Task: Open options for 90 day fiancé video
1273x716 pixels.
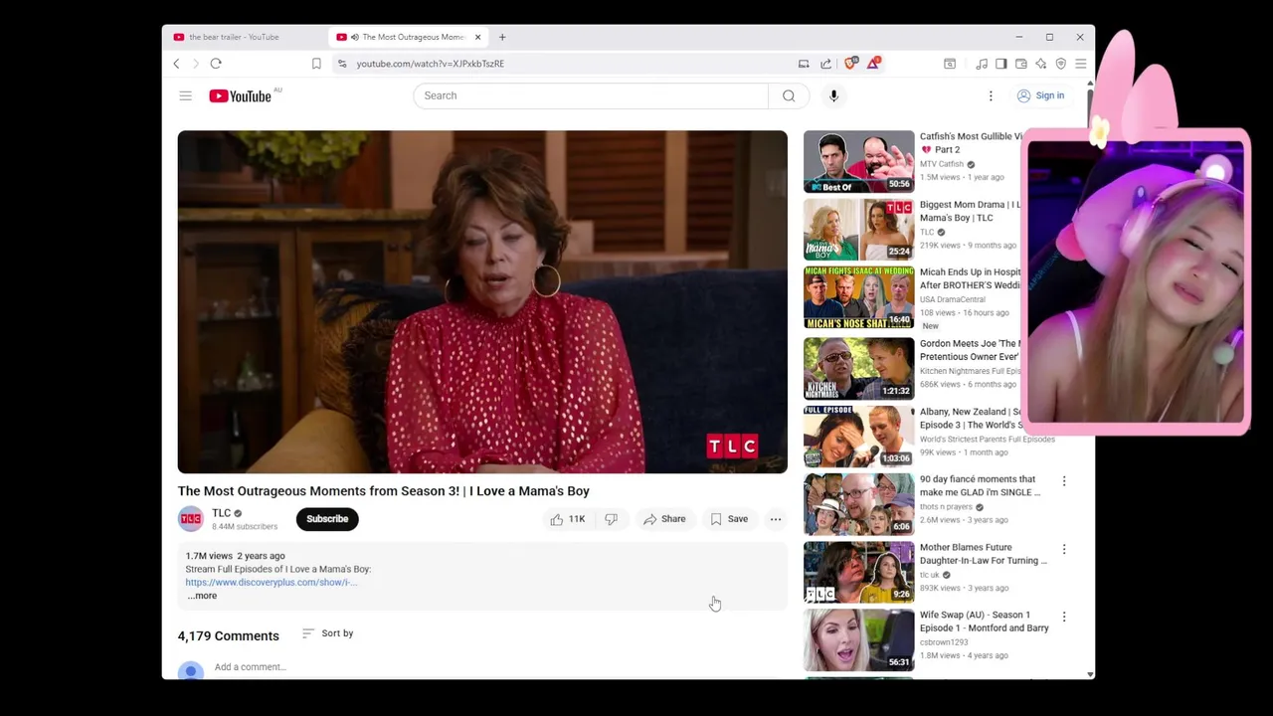Action: (1064, 481)
